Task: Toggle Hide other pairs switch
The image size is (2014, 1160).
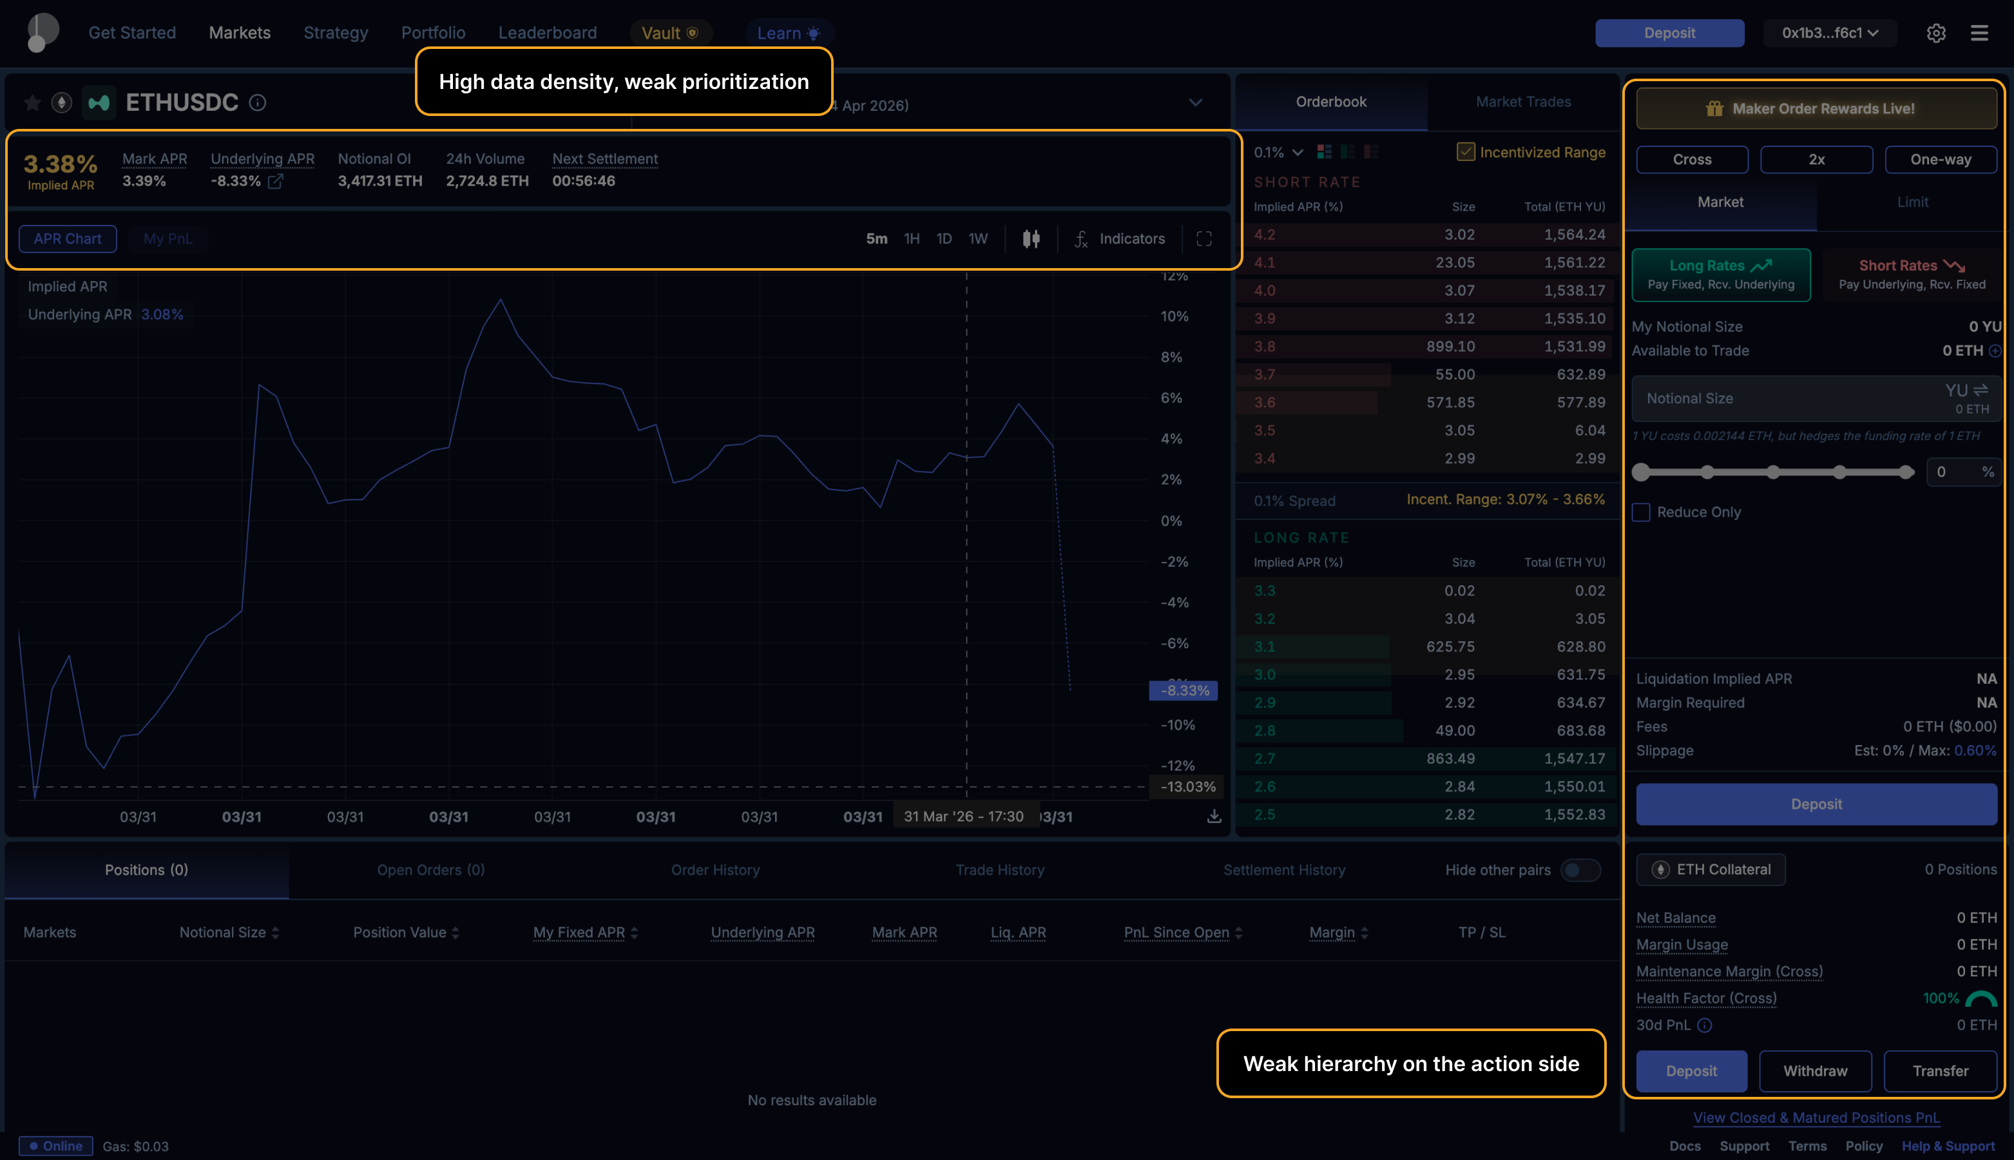Action: tap(1580, 870)
